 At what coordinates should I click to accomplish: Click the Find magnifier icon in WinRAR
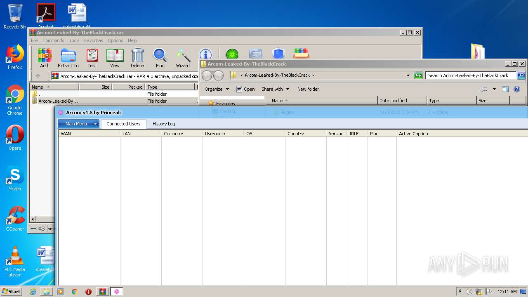point(160,58)
